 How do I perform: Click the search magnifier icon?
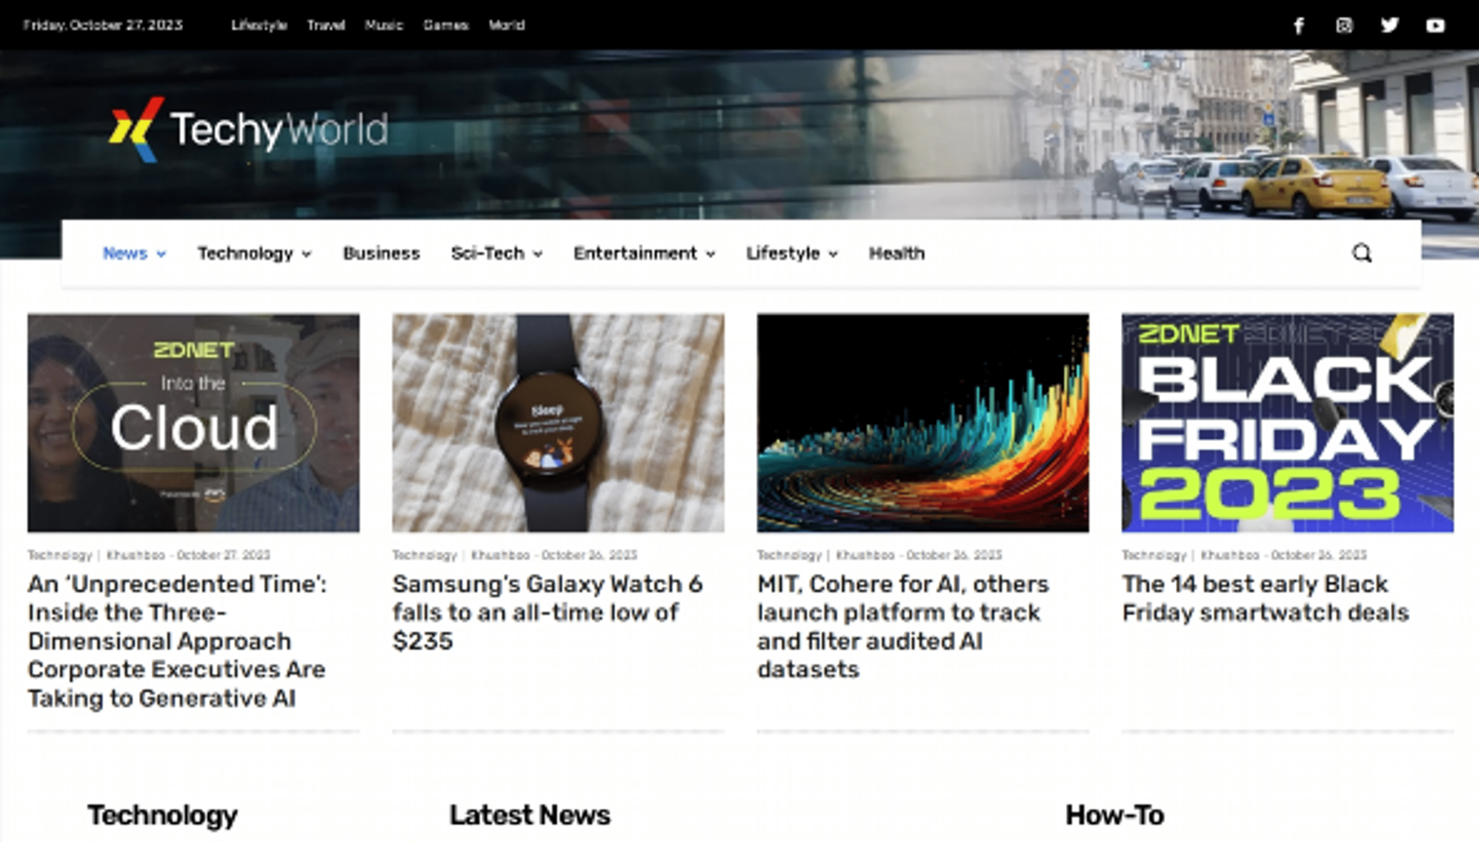(1362, 253)
